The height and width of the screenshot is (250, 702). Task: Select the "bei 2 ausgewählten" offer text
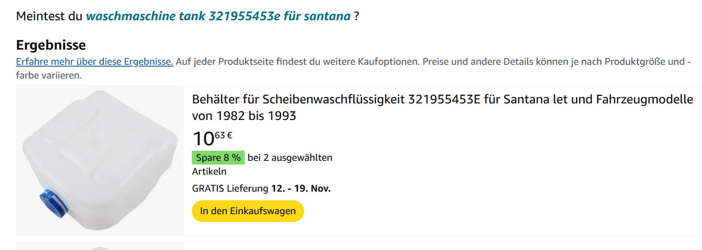pyautogui.click(x=290, y=158)
